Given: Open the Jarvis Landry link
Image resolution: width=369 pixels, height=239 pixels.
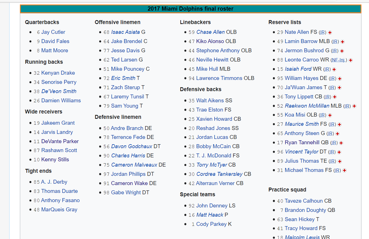Looking at the screenshot, I should click(x=57, y=132).
